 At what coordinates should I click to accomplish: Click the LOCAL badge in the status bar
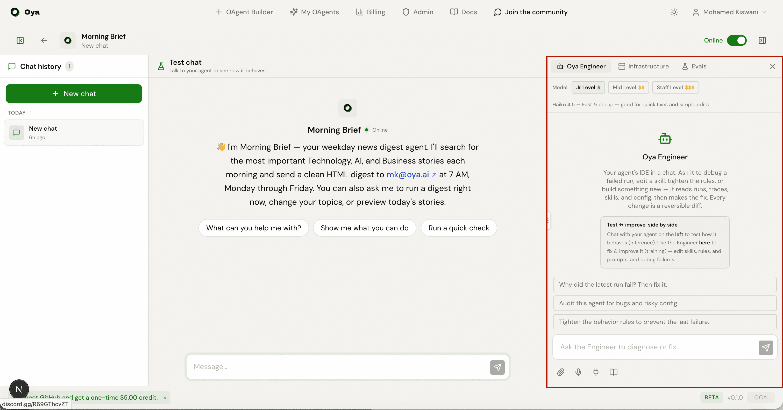760,398
